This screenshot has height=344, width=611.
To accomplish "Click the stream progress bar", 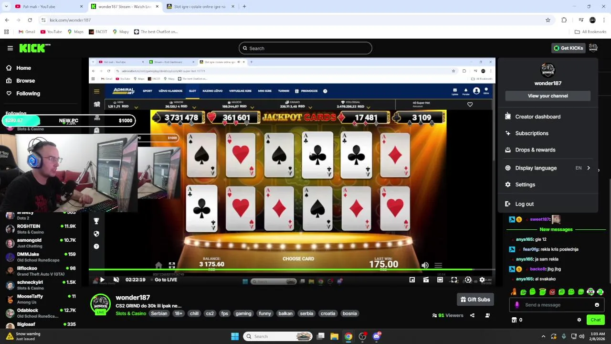I will (292, 270).
